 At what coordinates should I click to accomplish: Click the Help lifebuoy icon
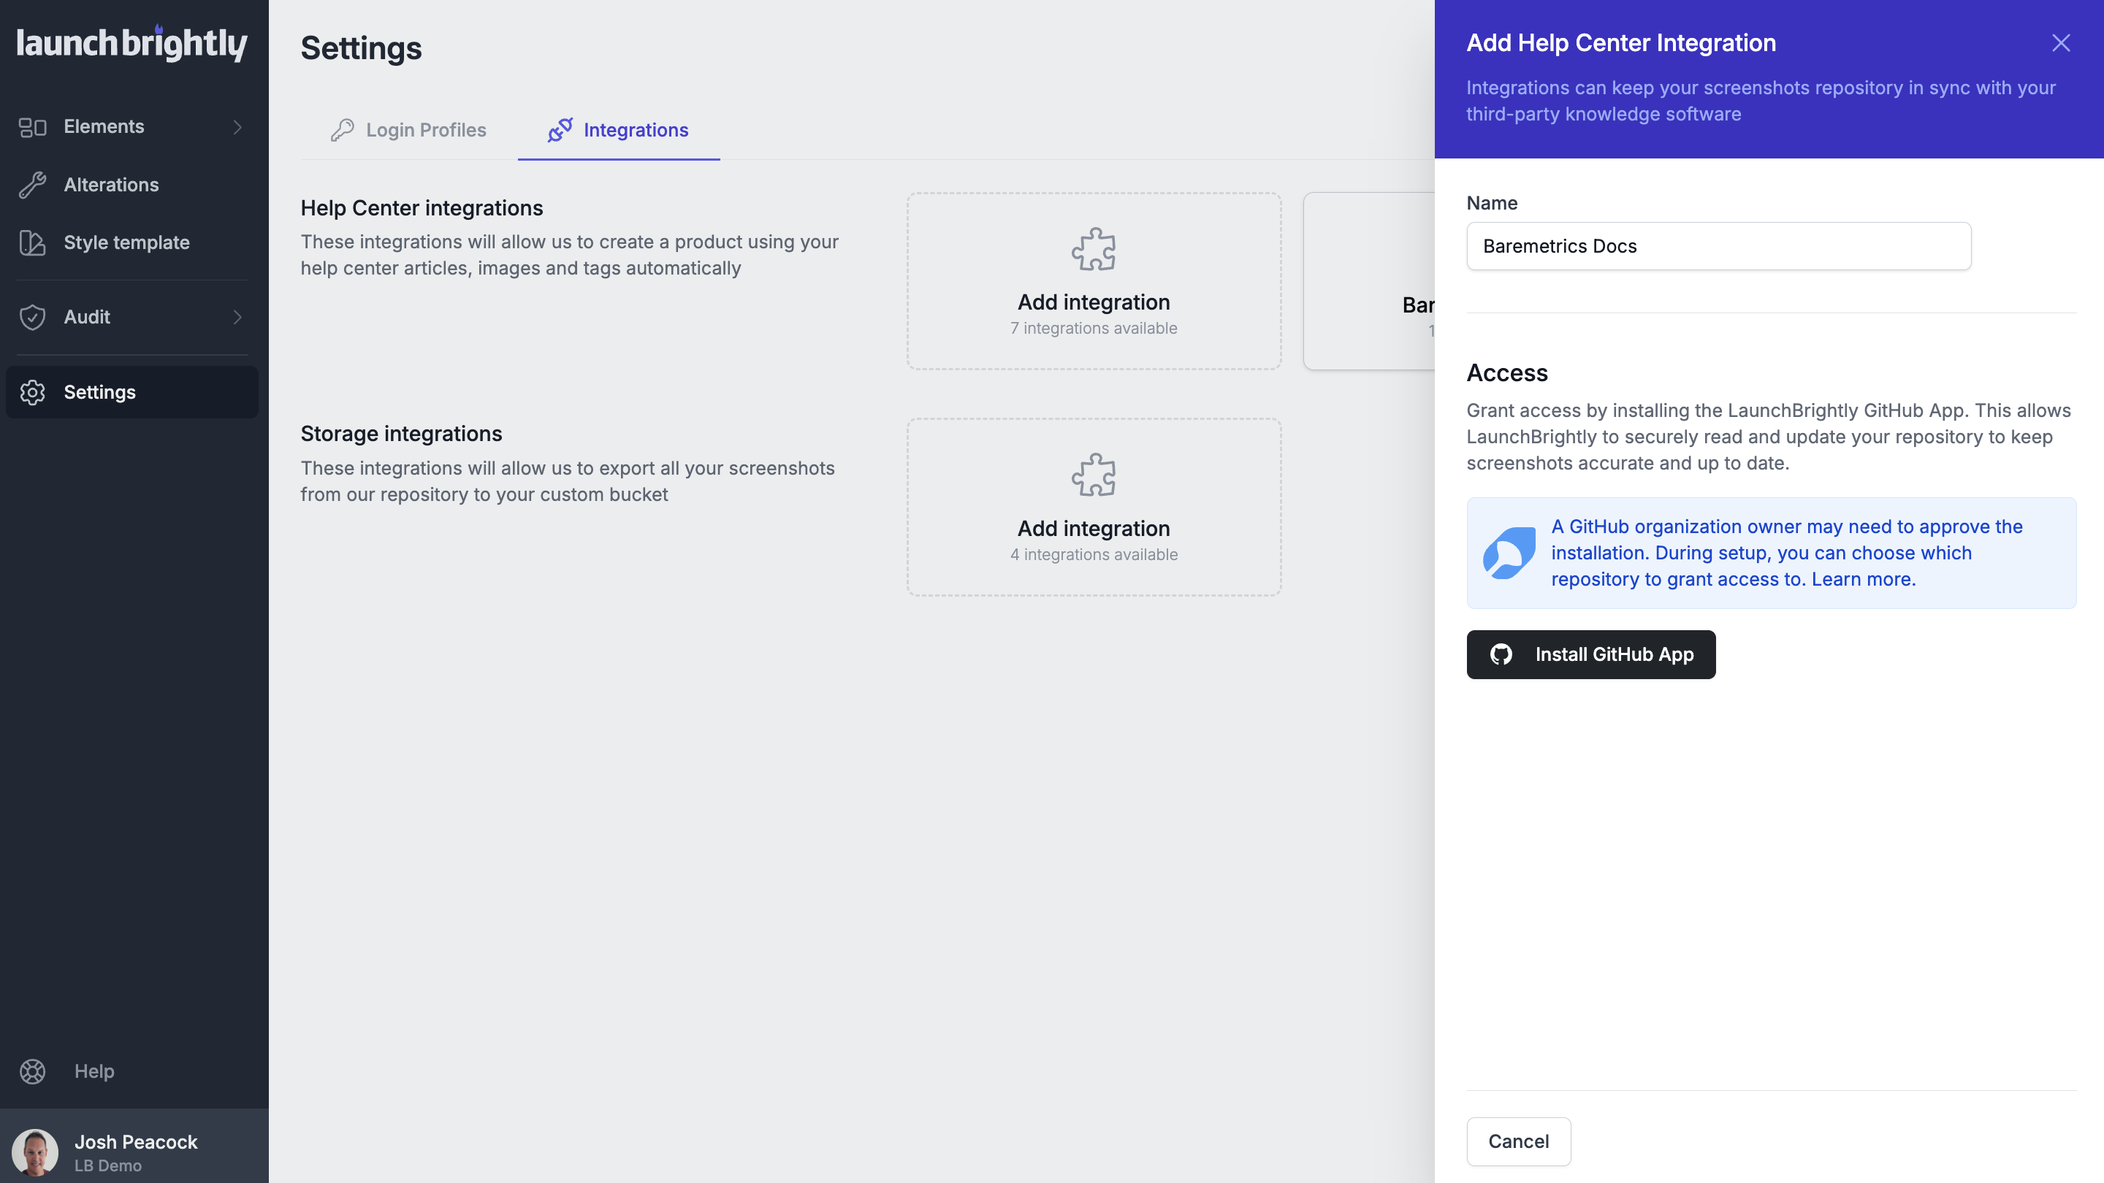point(33,1072)
